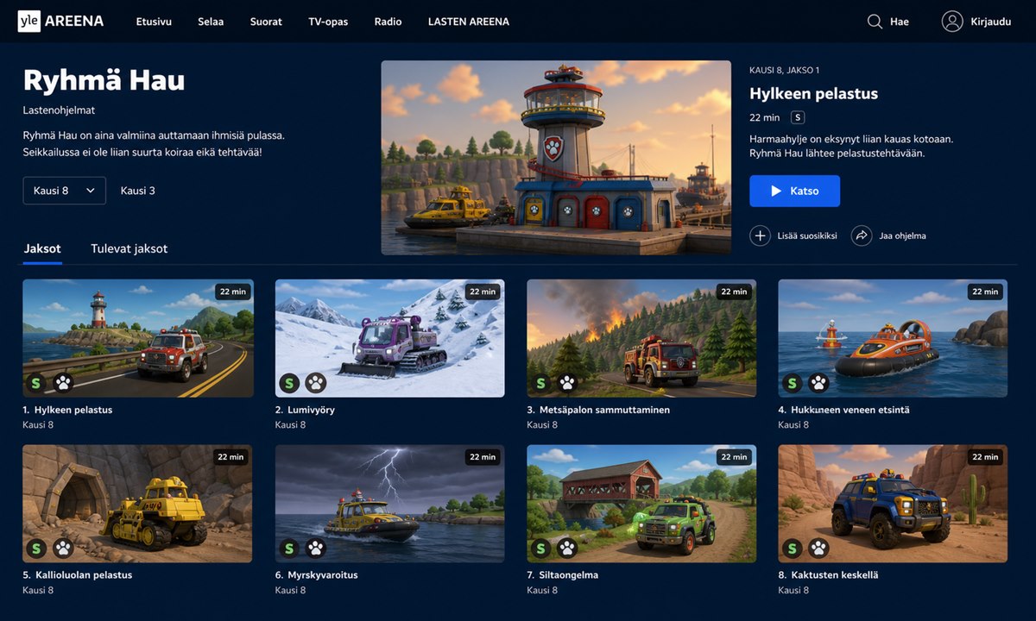Click paw icon on Hylkeen pelastus thumbnail

(63, 383)
